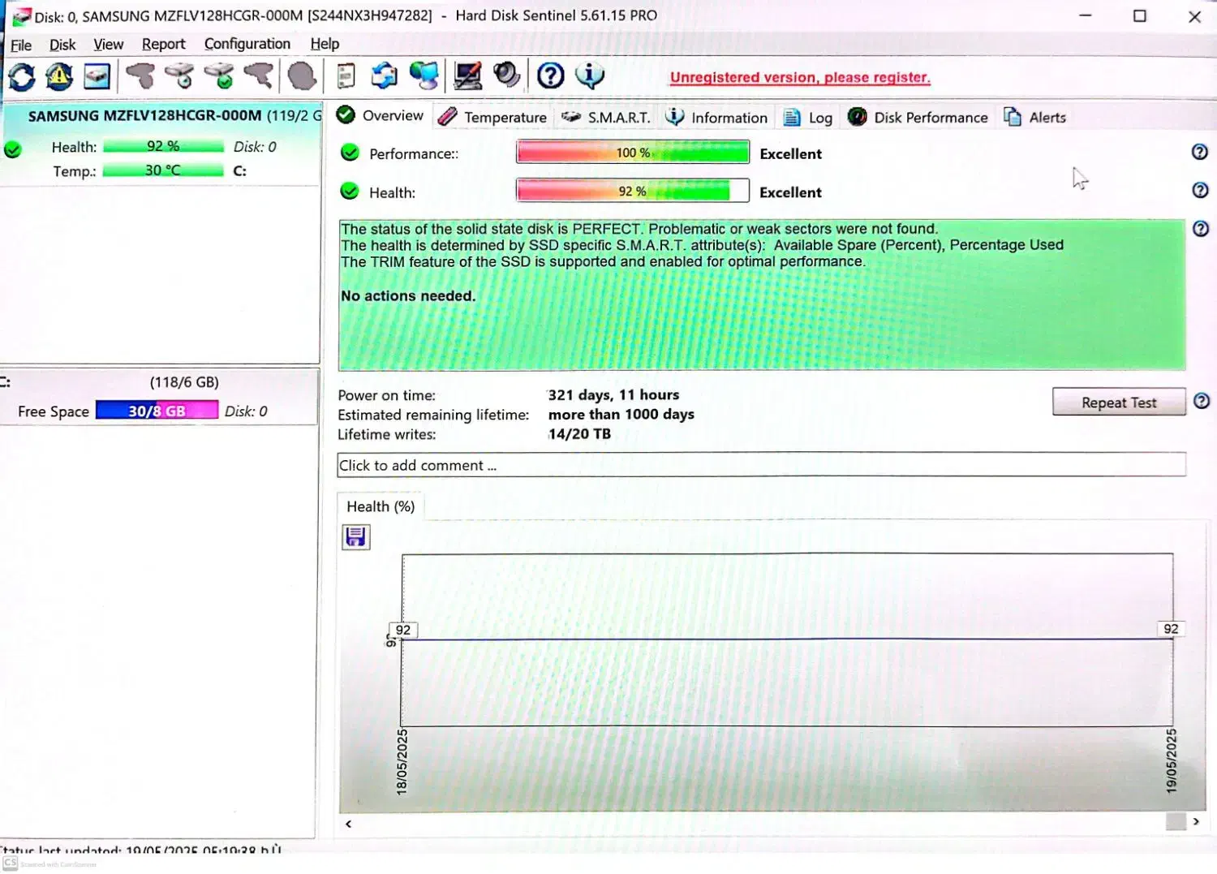Click the network computer globe toolbar icon
The height and width of the screenshot is (874, 1217).
coord(424,76)
